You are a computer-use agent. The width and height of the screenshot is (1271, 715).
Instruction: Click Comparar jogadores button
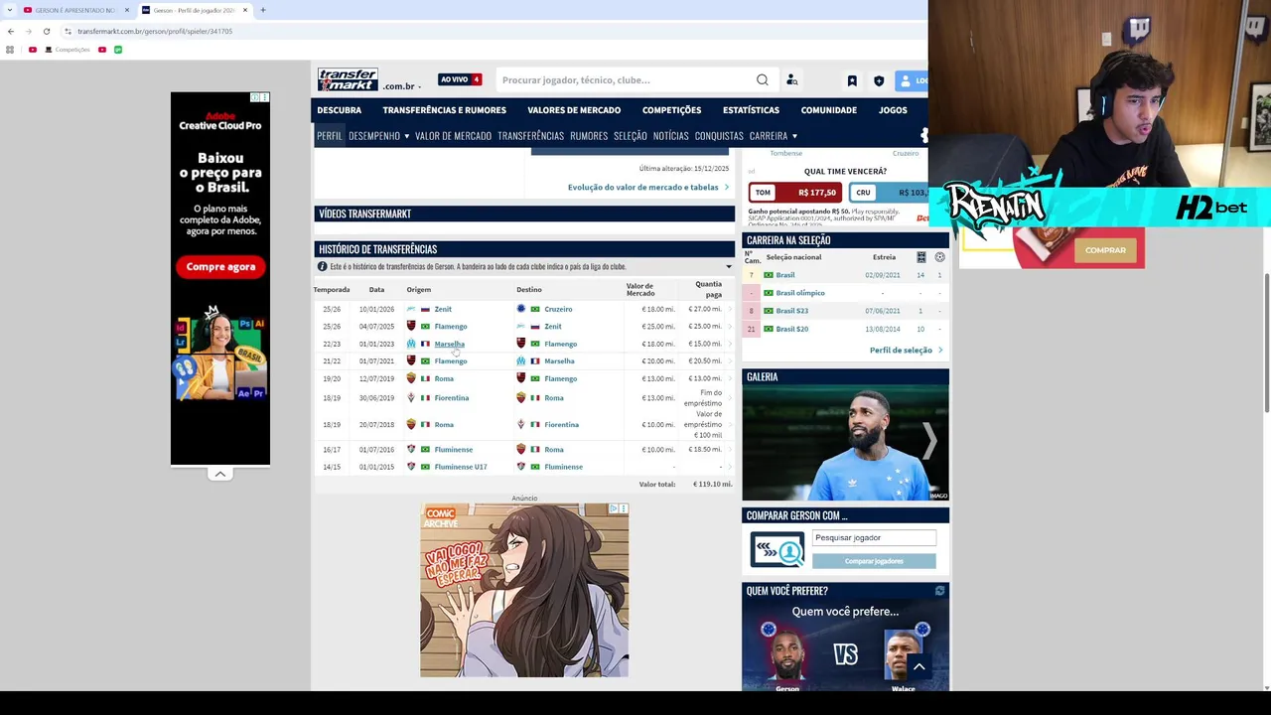pos(874,561)
